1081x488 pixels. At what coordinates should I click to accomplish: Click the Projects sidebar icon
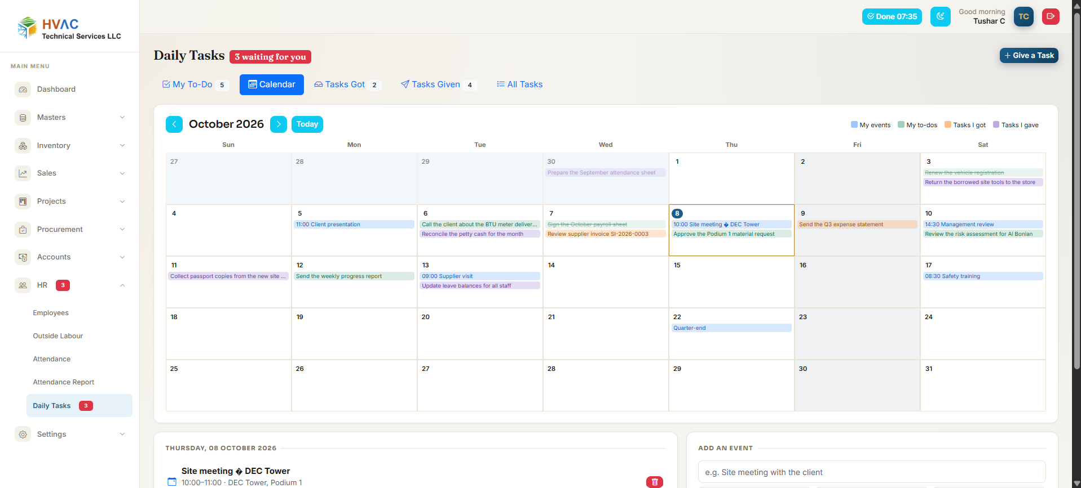coord(23,202)
